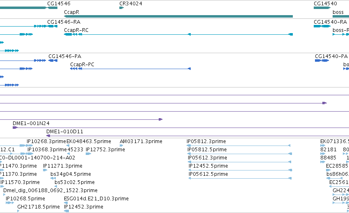Click the IP12452.5prime EST label
The width and height of the screenshot is (349, 213).
(208, 166)
